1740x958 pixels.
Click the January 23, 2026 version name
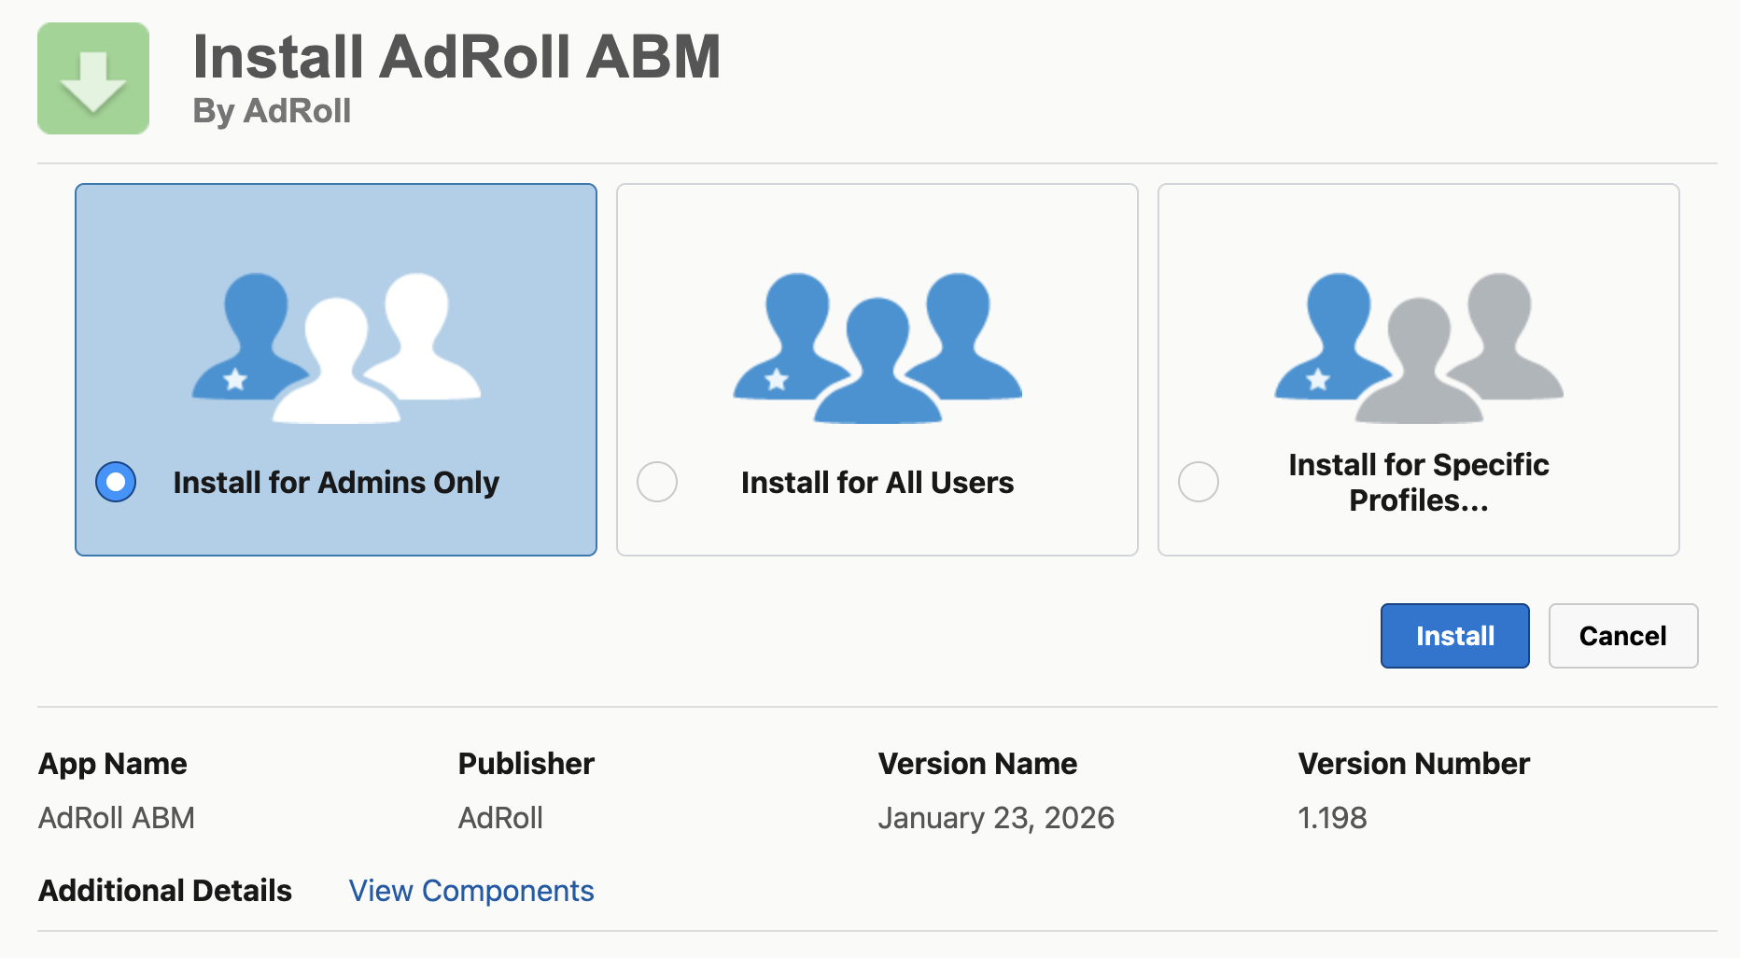(x=996, y=818)
